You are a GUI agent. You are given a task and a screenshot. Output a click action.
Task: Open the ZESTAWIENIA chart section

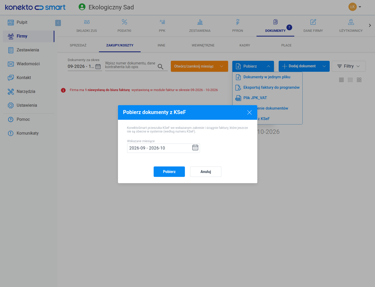pos(200,26)
